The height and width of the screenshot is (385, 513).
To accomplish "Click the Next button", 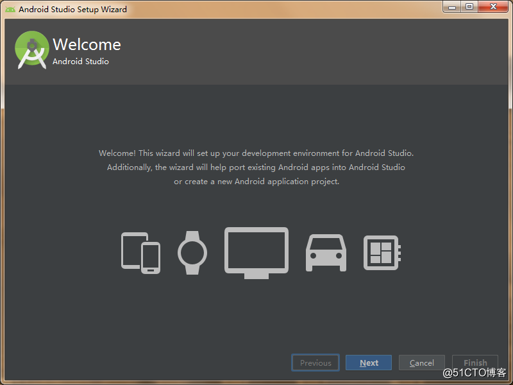I will click(368, 363).
